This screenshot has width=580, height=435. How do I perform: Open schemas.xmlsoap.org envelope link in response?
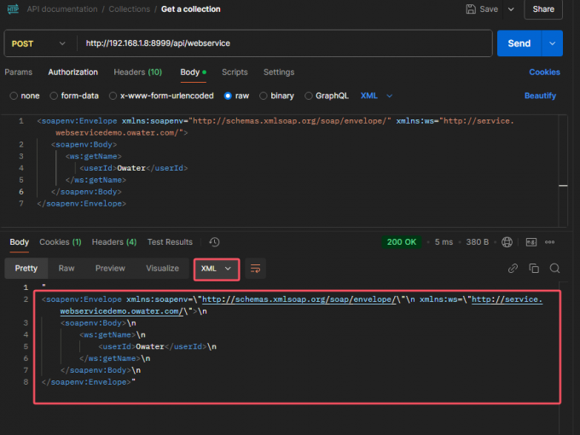(x=299, y=299)
